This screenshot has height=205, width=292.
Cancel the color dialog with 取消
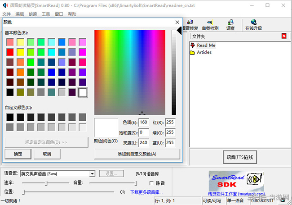pyautogui.click(x=47, y=154)
